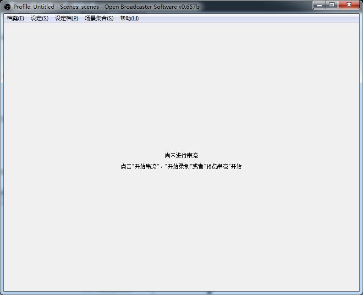Click the OBS logo icon in title bar
Viewport: 363px width, 295px height.
click(x=7, y=7)
